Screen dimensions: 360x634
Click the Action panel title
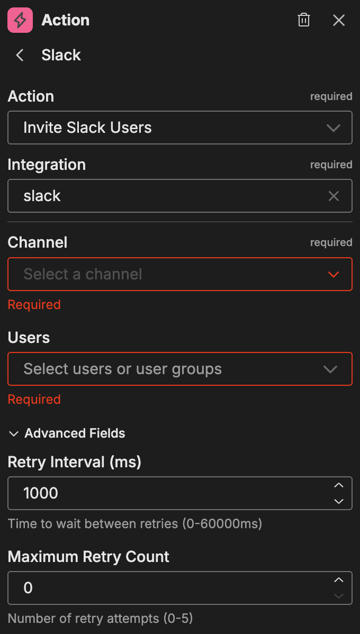(65, 20)
